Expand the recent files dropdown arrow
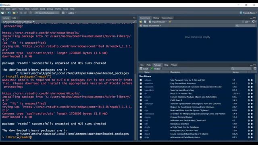Screen dimensions: 258x145 17,13
